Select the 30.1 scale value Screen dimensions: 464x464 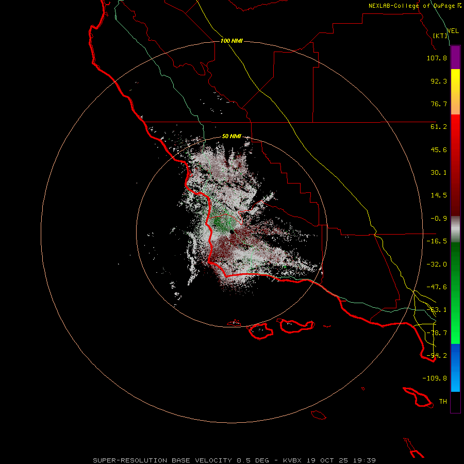click(439, 173)
